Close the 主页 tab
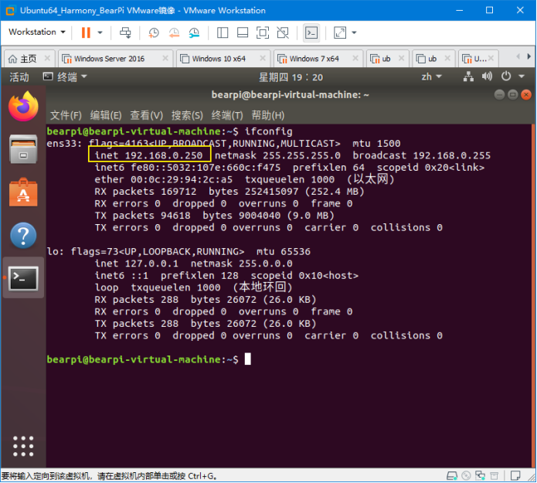The width and height of the screenshot is (537, 483). click(x=47, y=58)
